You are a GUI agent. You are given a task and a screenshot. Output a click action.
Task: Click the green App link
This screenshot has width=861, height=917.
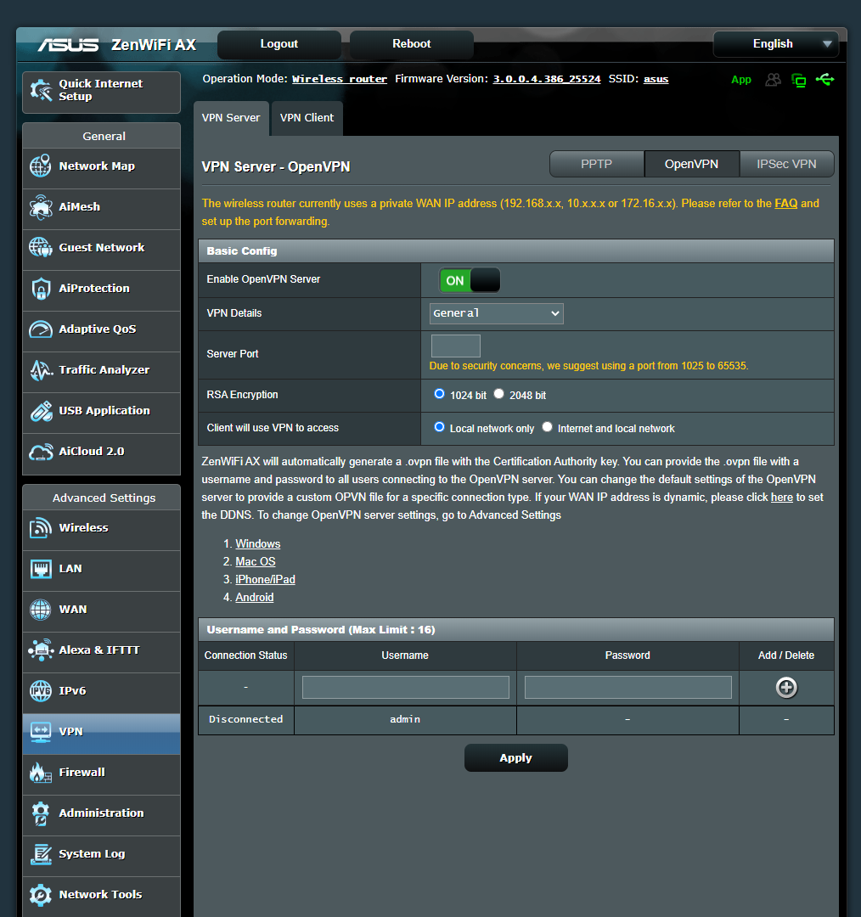pos(740,80)
